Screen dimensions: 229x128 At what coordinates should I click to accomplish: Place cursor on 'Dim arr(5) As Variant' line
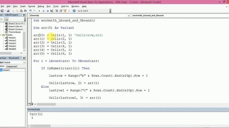54,28
